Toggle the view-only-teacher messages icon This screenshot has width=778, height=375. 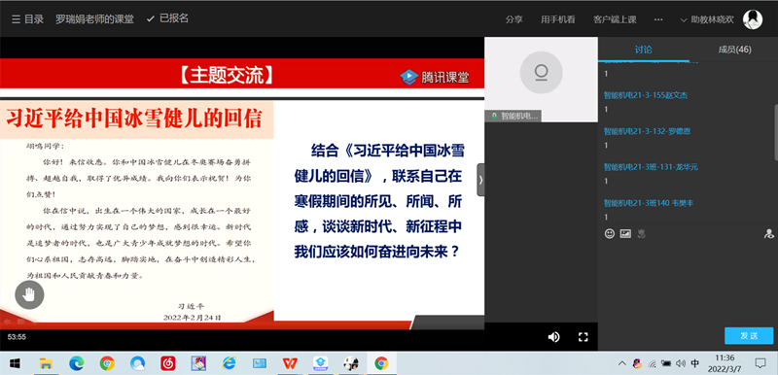768,234
